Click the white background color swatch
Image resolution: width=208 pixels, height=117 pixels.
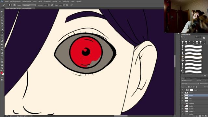pyautogui.click(x=3, y=74)
